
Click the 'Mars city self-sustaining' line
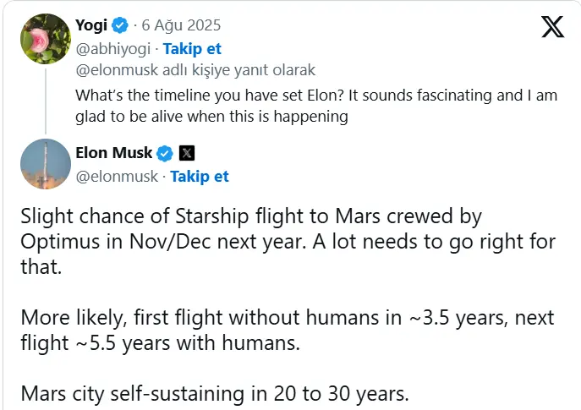tap(216, 393)
